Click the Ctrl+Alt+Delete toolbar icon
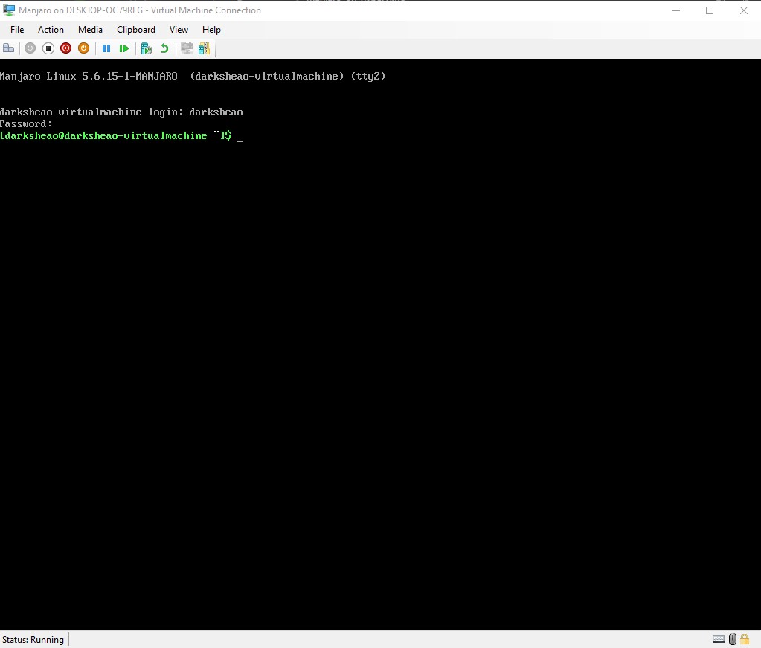The height and width of the screenshot is (648, 761). click(9, 48)
